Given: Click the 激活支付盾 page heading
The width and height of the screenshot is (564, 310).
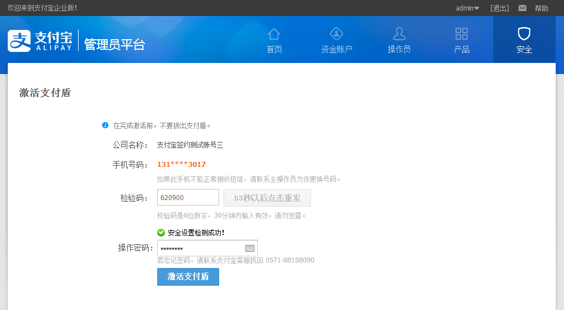Looking at the screenshot, I should (45, 93).
